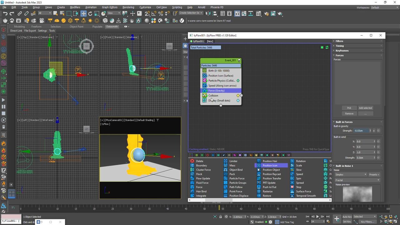
Task: Activate the Select and Rotate tool
Action: tap(90, 13)
